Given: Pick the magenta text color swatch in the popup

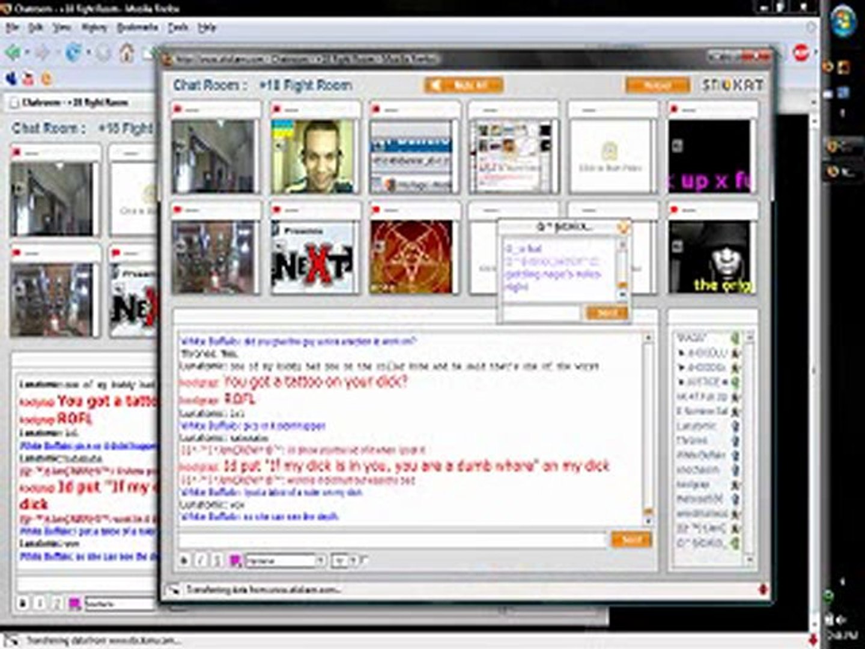Looking at the screenshot, I should [235, 561].
